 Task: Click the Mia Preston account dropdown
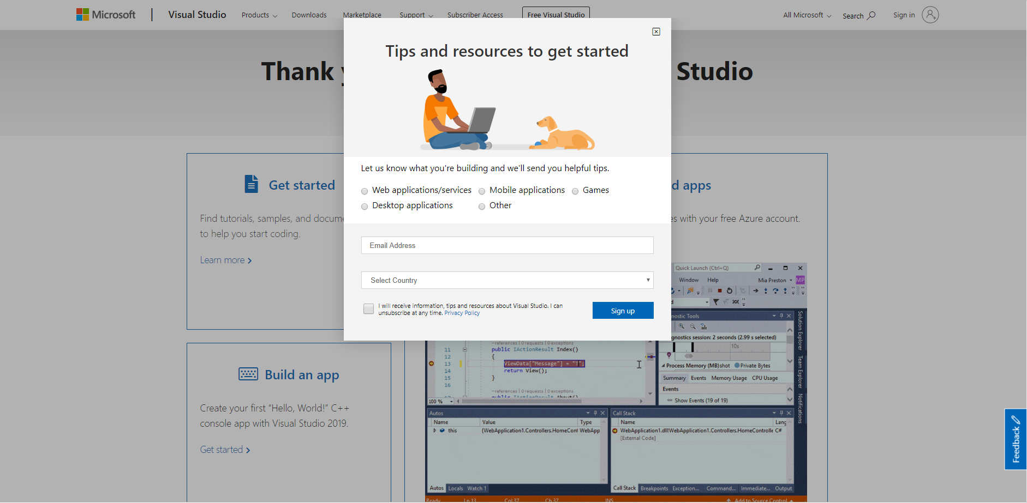(775, 280)
